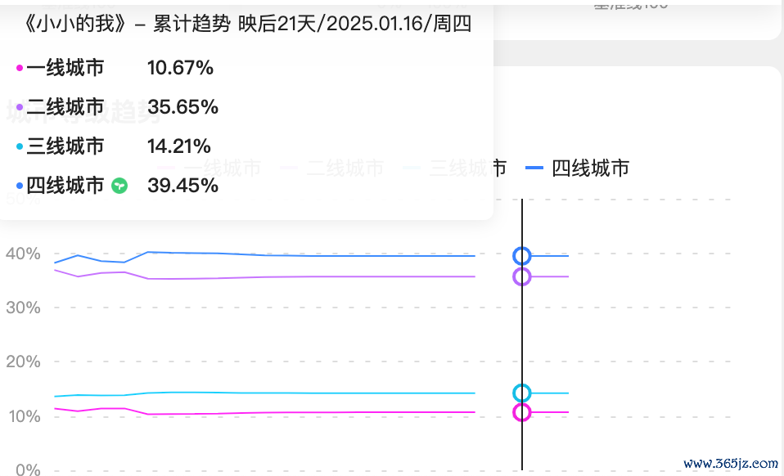Click the pink dot for 一线城市 in tooltip
This screenshot has height=476, width=784.
pyautogui.click(x=20, y=68)
